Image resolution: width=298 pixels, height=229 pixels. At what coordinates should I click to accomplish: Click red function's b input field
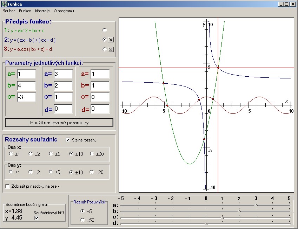[100, 86]
